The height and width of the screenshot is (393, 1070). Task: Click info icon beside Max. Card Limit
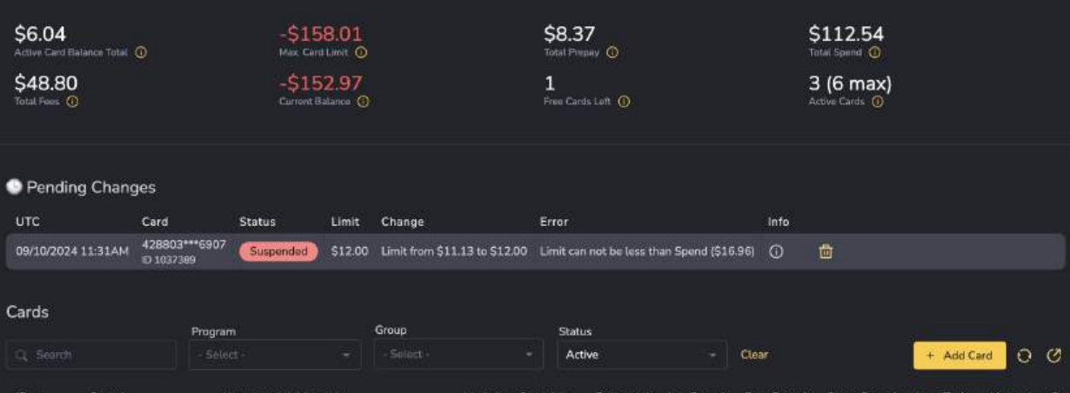(361, 53)
